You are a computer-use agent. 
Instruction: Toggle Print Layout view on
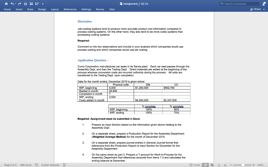206,165
